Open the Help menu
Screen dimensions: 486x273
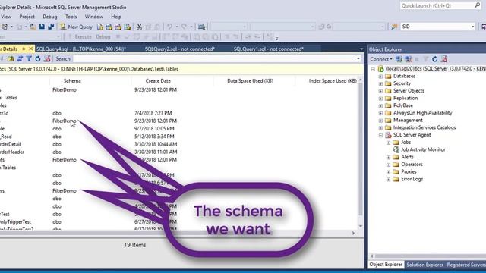116,17
